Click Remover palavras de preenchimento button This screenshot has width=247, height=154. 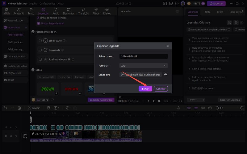tap(209, 30)
